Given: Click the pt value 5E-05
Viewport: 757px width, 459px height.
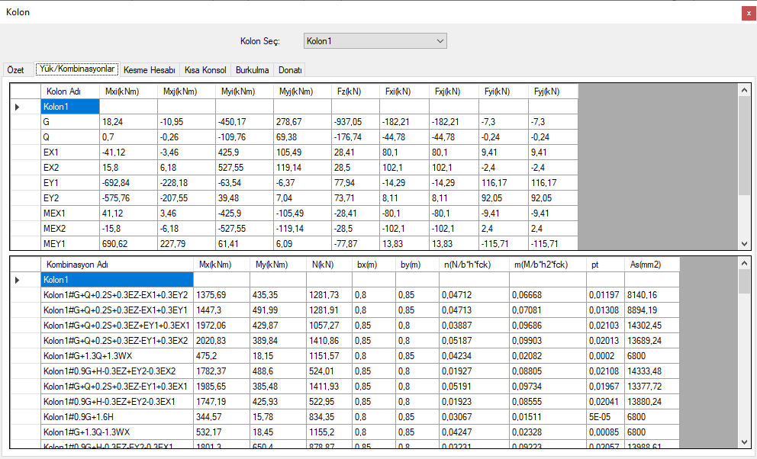Looking at the screenshot, I should point(605,417).
